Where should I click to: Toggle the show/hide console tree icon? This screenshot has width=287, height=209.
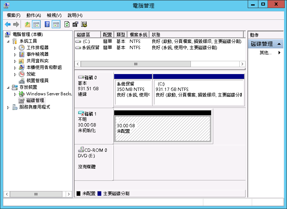click(x=36, y=25)
